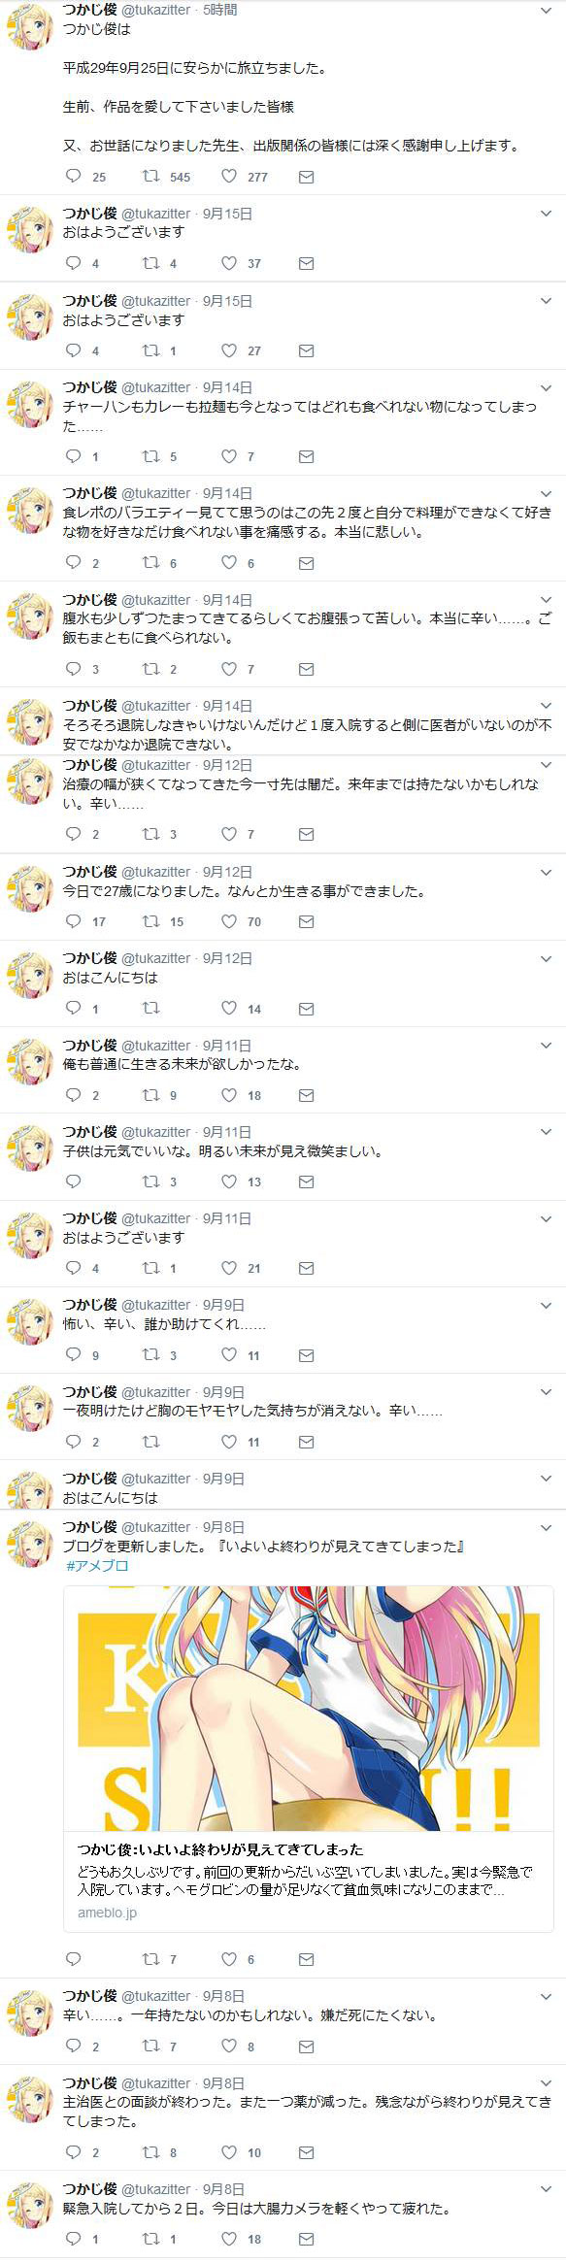Viewport: 566px width, 2263px height.
Task: Open the ameblo.jp link in the blog card
Action: coord(107,1913)
